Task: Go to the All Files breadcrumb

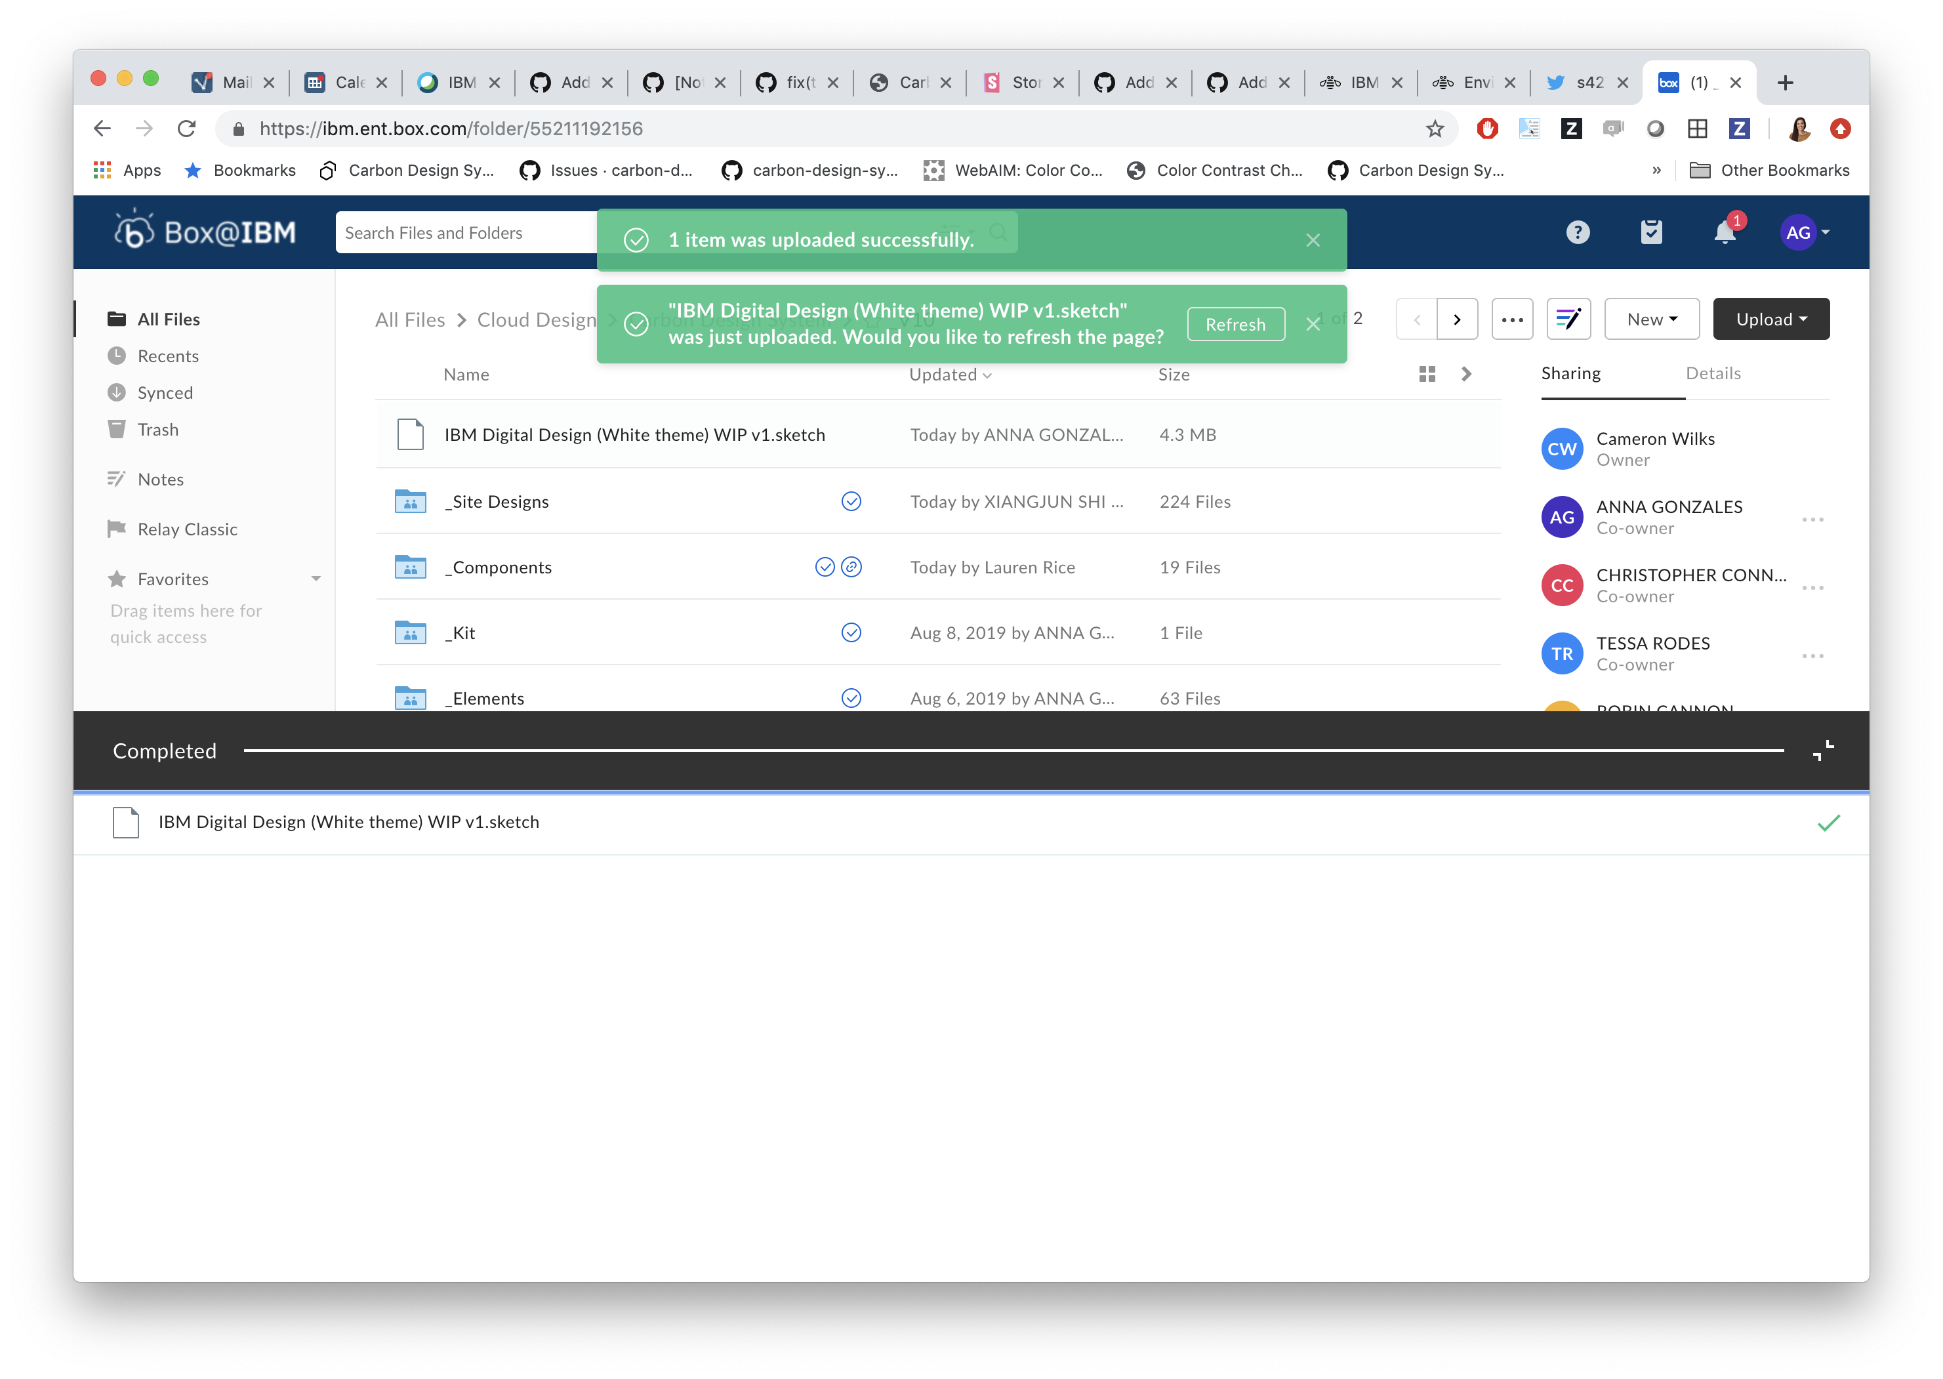Action: (x=410, y=319)
